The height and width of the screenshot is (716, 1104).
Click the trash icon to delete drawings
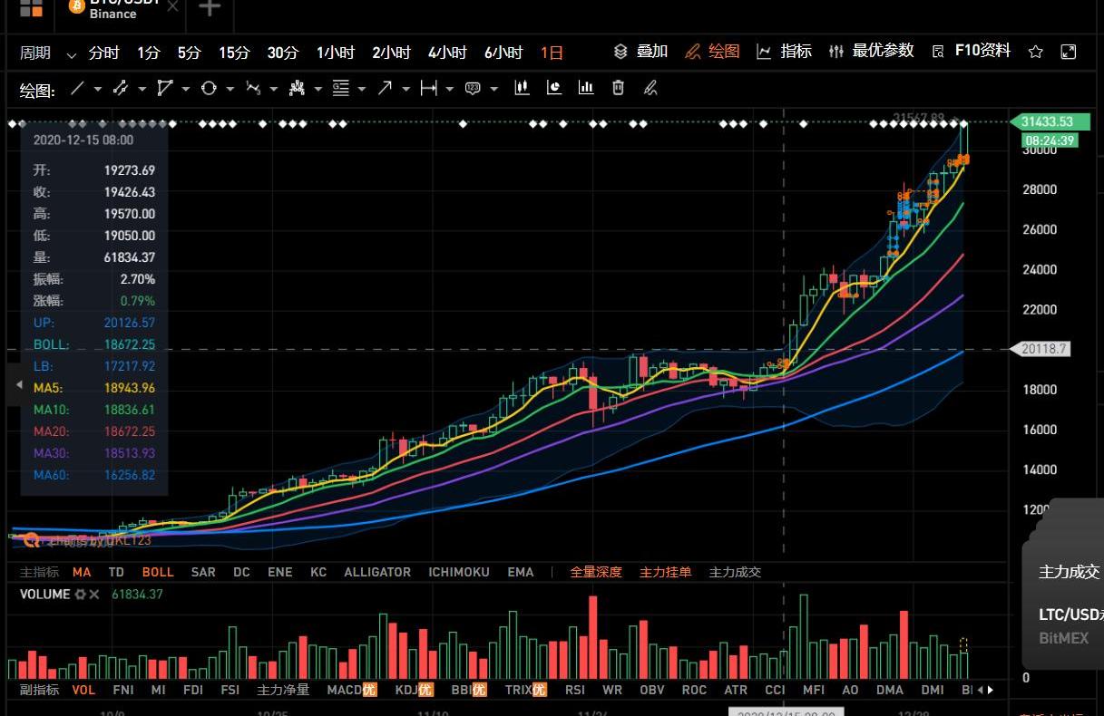[x=618, y=88]
